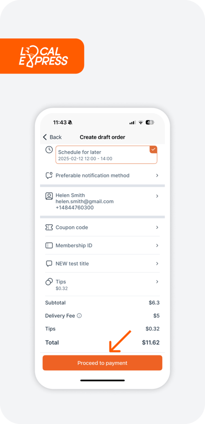
Task: Tap the Membership ID card icon
Action: [x=49, y=245]
